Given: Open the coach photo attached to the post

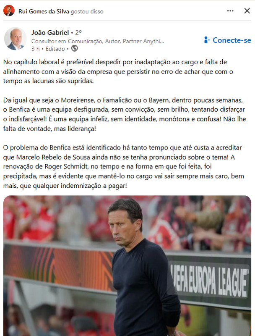Looking at the screenshot, I should [127, 266].
